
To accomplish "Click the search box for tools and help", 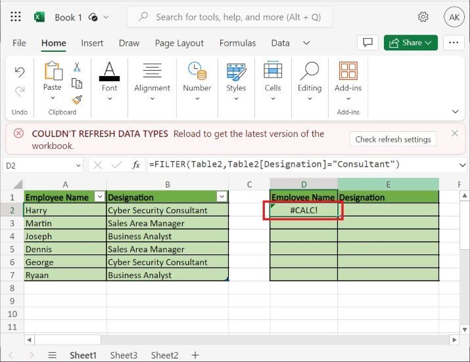I will 229,17.
